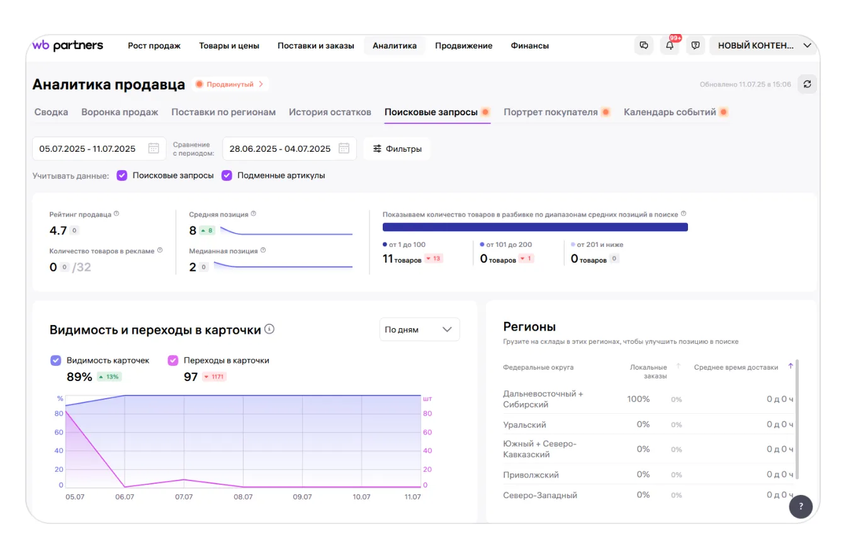The width and height of the screenshot is (846, 558).
Task: Toggle Переходы в карточки chart checkbox
Action: click(173, 361)
